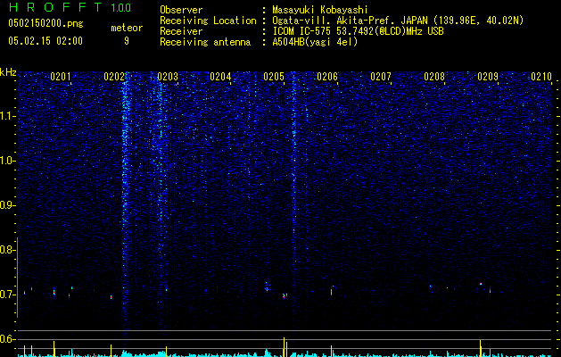The height and width of the screenshot is (357, 561).
Task: Click the 0206 time marker
Action: [x=327, y=76]
